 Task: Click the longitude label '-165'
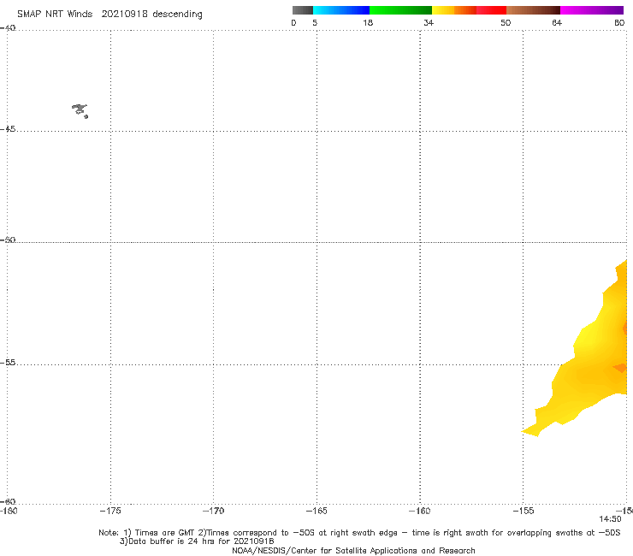(316, 511)
